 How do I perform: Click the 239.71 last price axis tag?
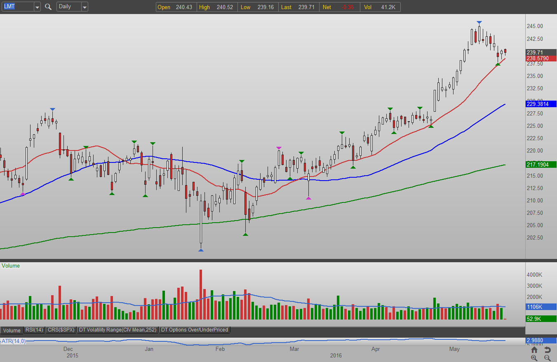pos(541,52)
